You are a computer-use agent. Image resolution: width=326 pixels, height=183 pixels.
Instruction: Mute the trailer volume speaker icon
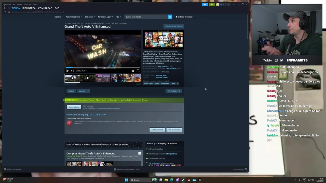(x=72, y=71)
